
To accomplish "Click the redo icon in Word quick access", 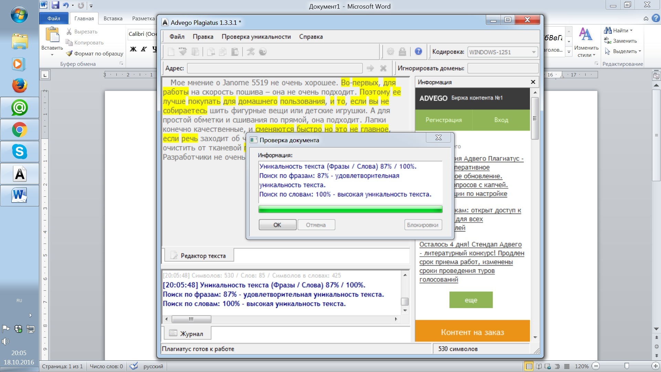I will [x=81, y=5].
